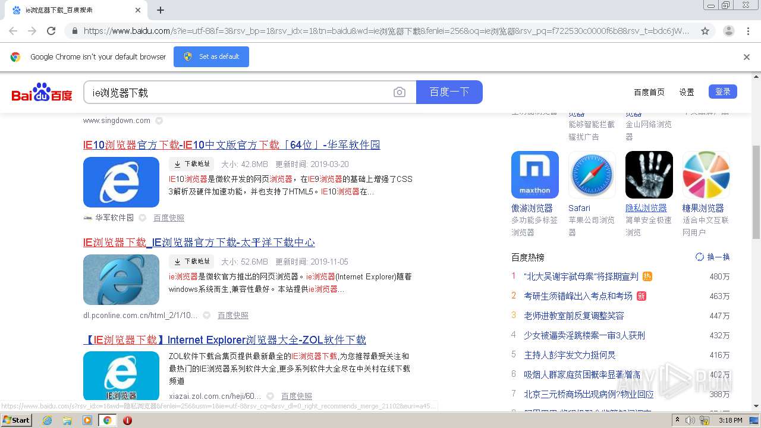The height and width of the screenshot is (428, 761).
Task: Click 下载地址 button for IE10 result
Action: click(x=191, y=164)
